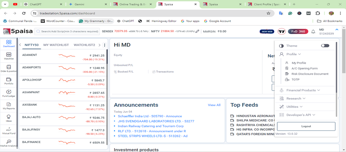Click the three-dot watchlist options icon
This screenshot has width=346, height=152.
[104, 45]
